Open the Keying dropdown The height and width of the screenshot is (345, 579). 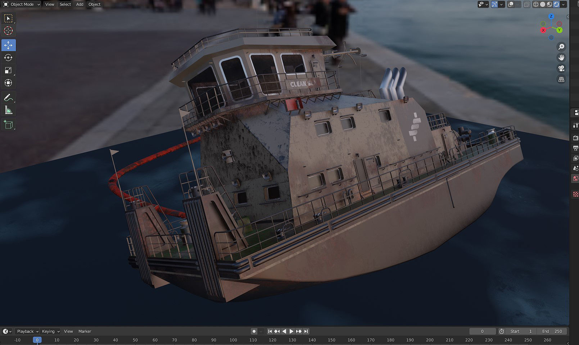click(x=51, y=331)
